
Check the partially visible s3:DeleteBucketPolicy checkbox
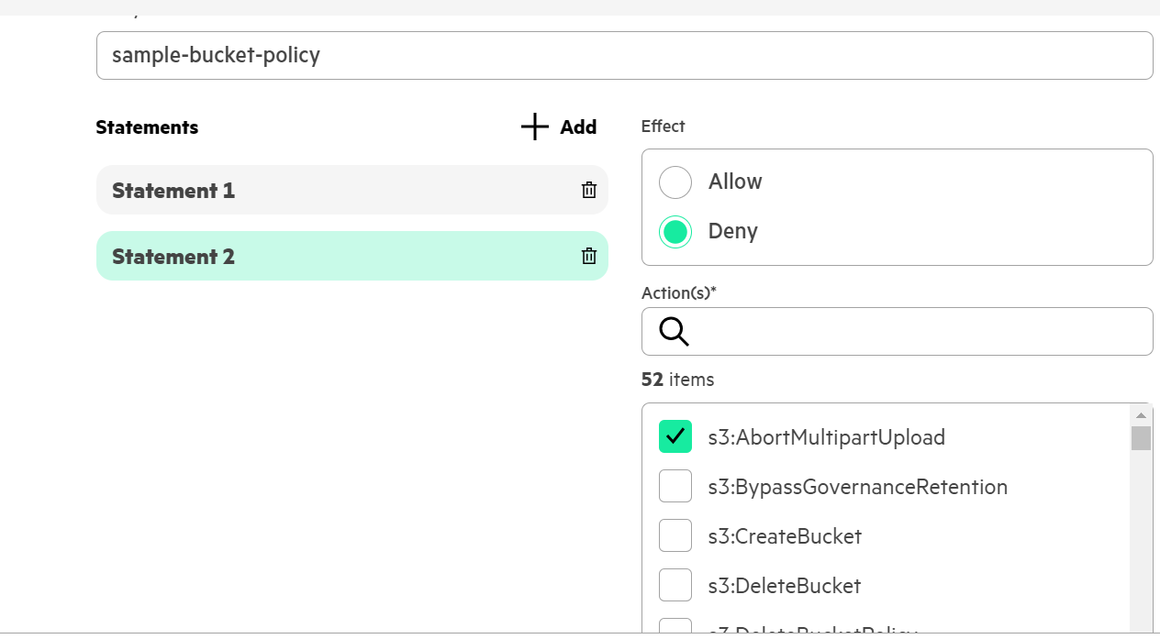675,628
